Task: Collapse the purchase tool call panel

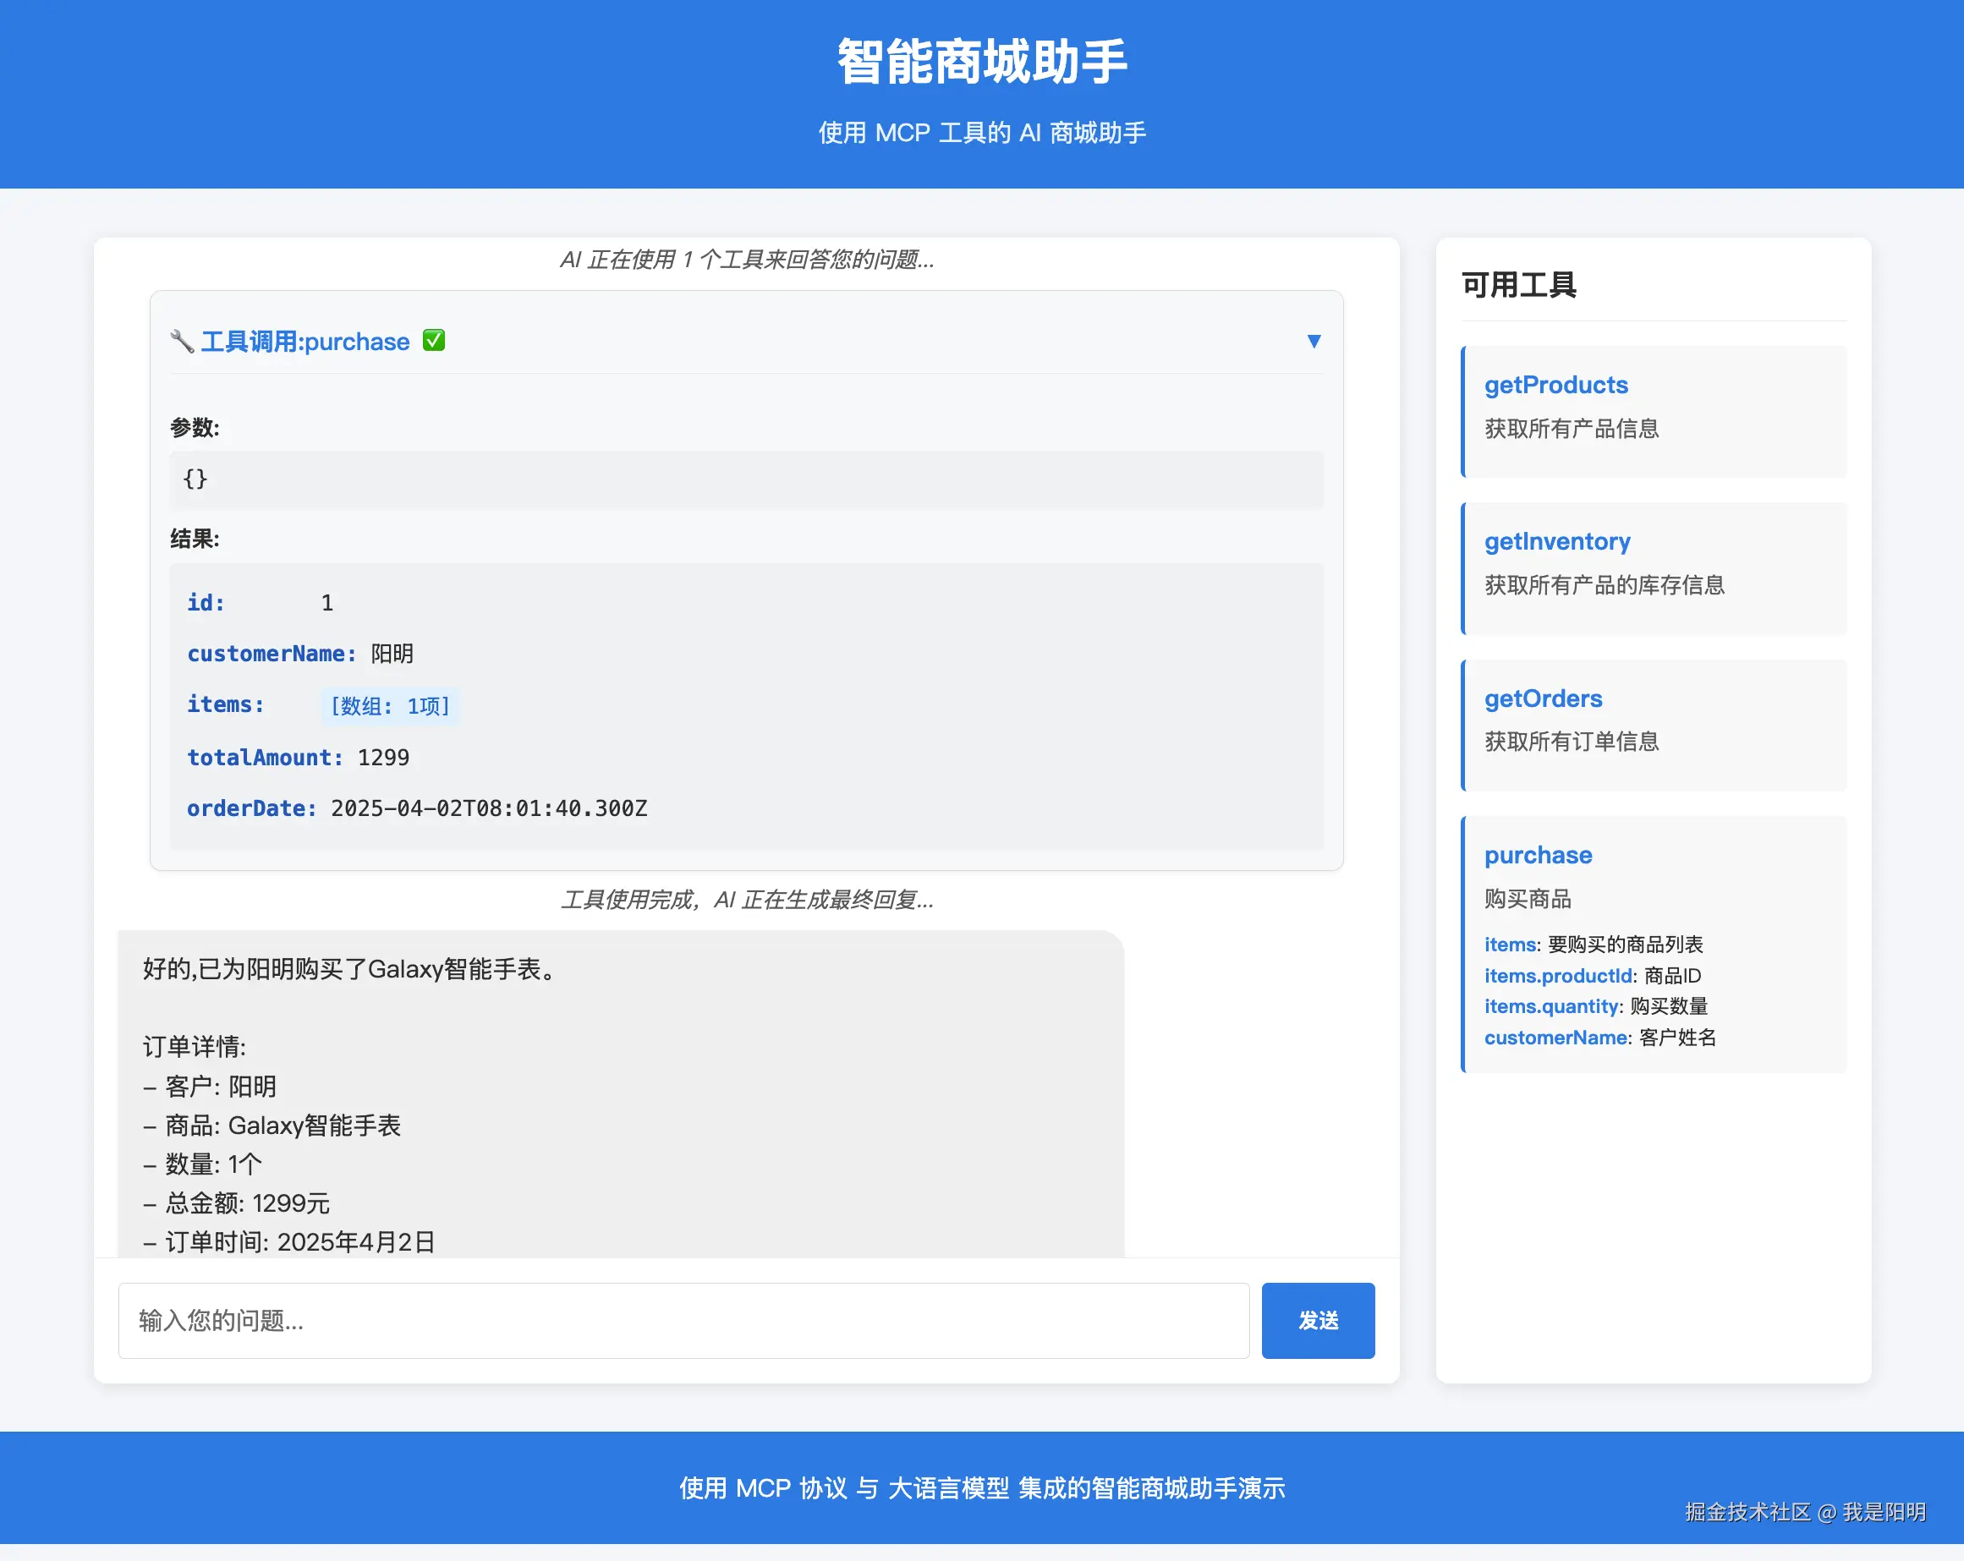Action: pos(1314,341)
